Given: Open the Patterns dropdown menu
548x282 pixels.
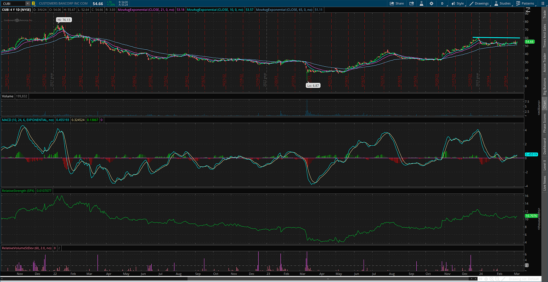Looking at the screenshot, I should [x=525, y=3].
